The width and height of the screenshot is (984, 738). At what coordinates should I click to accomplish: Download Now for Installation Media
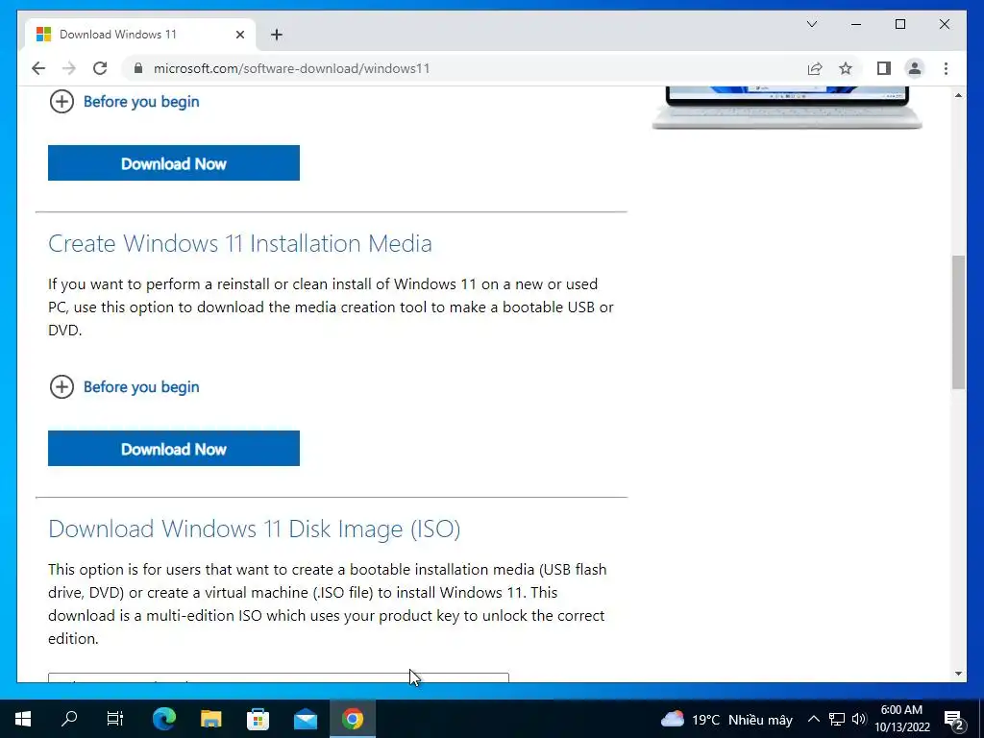click(x=174, y=449)
